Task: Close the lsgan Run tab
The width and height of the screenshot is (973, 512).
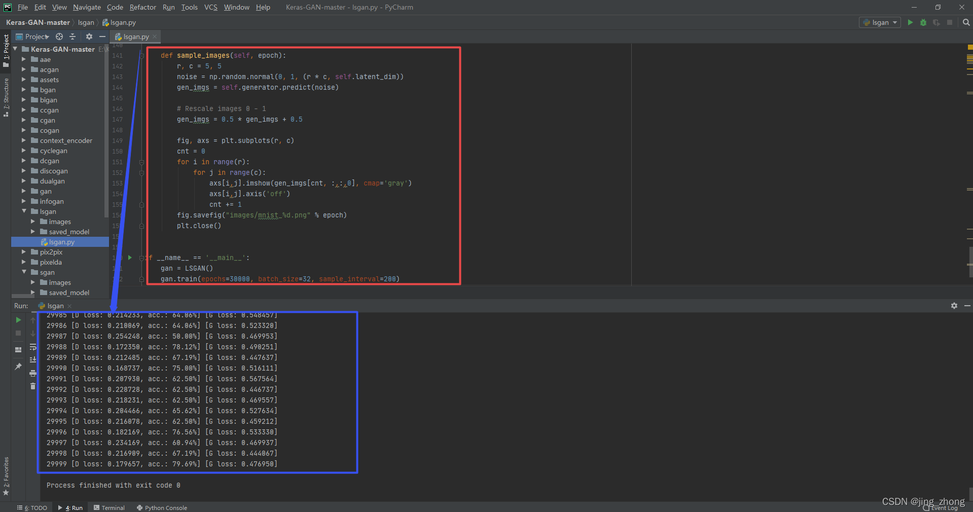Action: tap(69, 306)
